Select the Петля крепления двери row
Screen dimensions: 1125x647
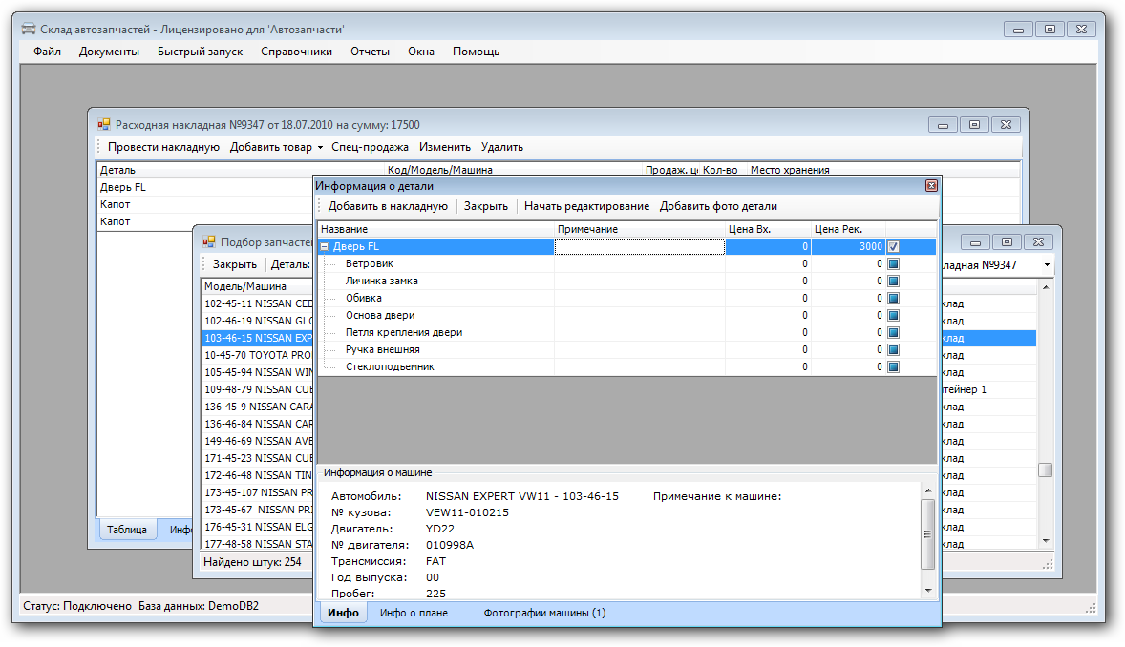click(403, 333)
